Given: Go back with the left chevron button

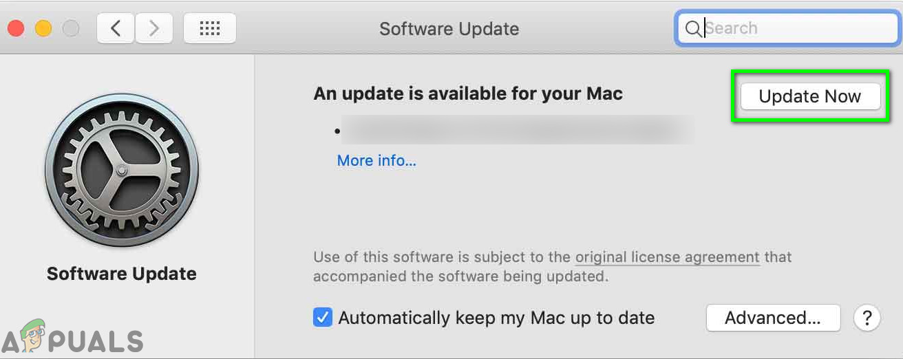Looking at the screenshot, I should 116,28.
